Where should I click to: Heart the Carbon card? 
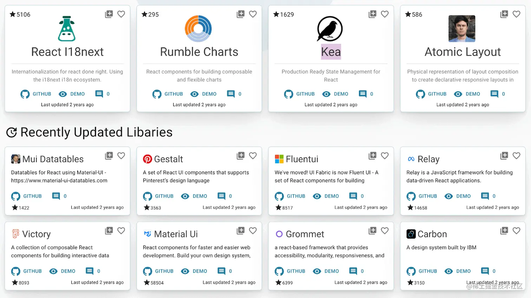point(517,231)
